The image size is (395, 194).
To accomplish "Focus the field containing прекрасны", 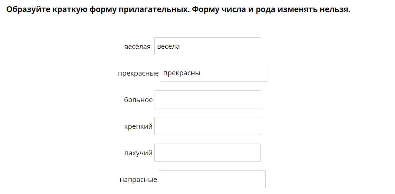I will (214, 73).
